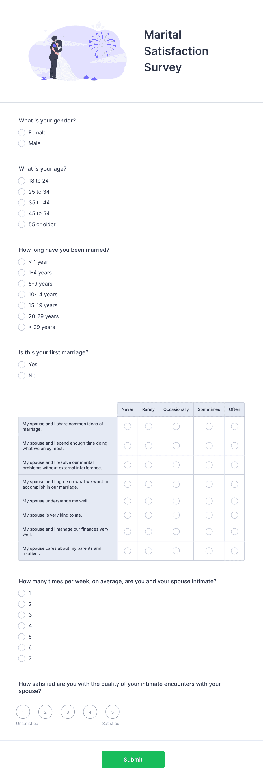
Task: Mark Never for managing finances very well
Action: point(127,531)
